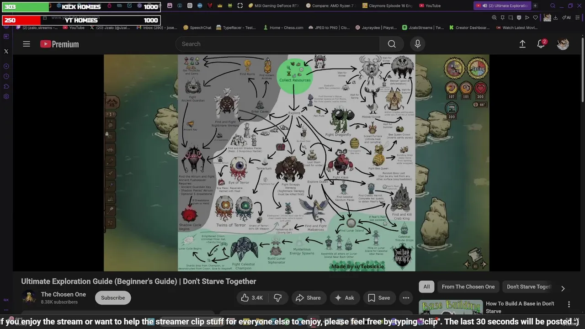This screenshot has width=585, height=329.
Task: Open the upload/create icon
Action: coord(522,44)
